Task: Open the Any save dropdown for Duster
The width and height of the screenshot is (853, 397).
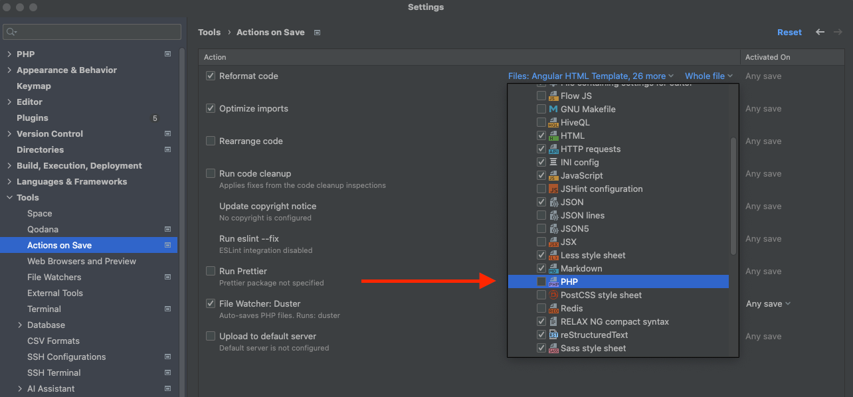Action: pos(768,304)
